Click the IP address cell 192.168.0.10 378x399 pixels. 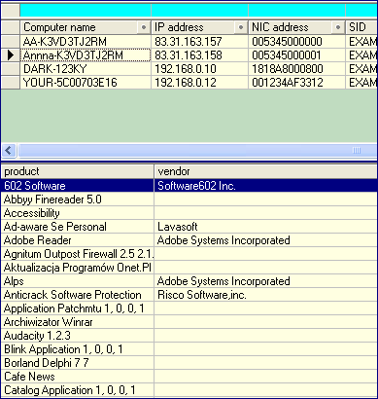point(199,69)
